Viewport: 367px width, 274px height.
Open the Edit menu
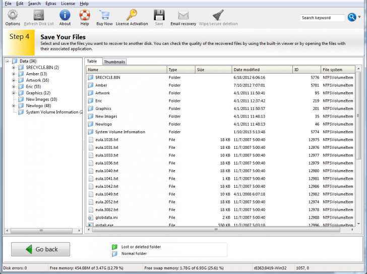point(20,4)
